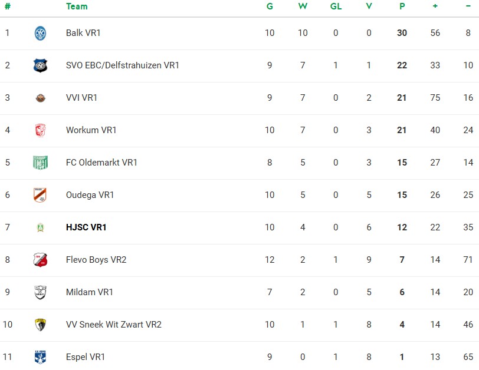Click the Team column header
Viewport: 479px width, 370px height.
(77, 6)
